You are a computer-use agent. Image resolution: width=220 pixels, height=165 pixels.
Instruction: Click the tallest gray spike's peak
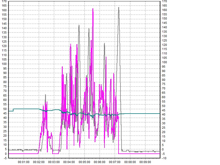pos(119,7)
